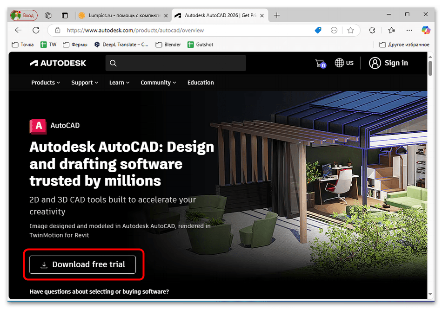
Task: Open the tab actions menu icon
Action: click(65, 15)
